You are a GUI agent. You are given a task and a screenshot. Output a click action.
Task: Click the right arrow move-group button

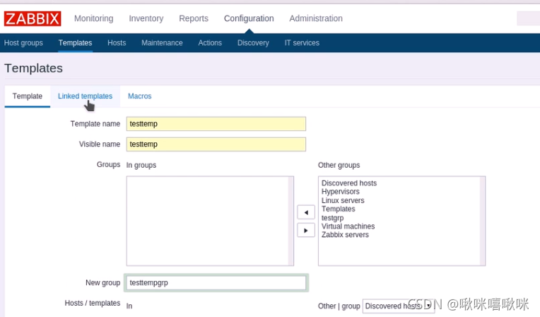point(306,230)
